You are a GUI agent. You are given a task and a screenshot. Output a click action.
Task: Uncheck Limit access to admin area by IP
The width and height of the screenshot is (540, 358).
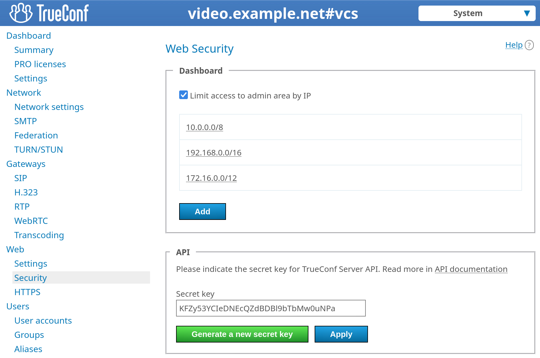[184, 95]
